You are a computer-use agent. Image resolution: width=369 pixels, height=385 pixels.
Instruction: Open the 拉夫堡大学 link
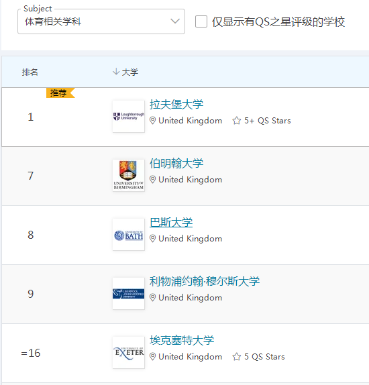(176, 105)
